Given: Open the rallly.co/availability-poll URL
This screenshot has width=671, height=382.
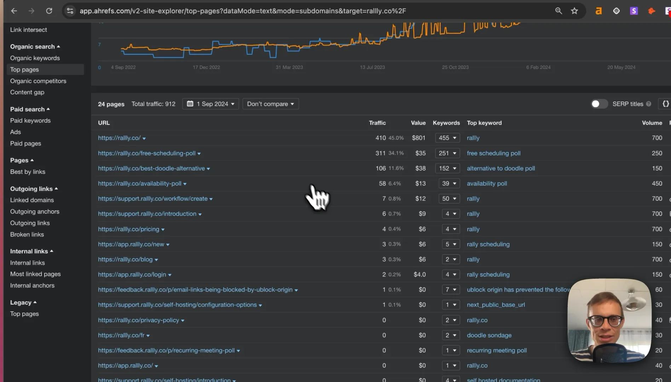Looking at the screenshot, I should 139,184.
